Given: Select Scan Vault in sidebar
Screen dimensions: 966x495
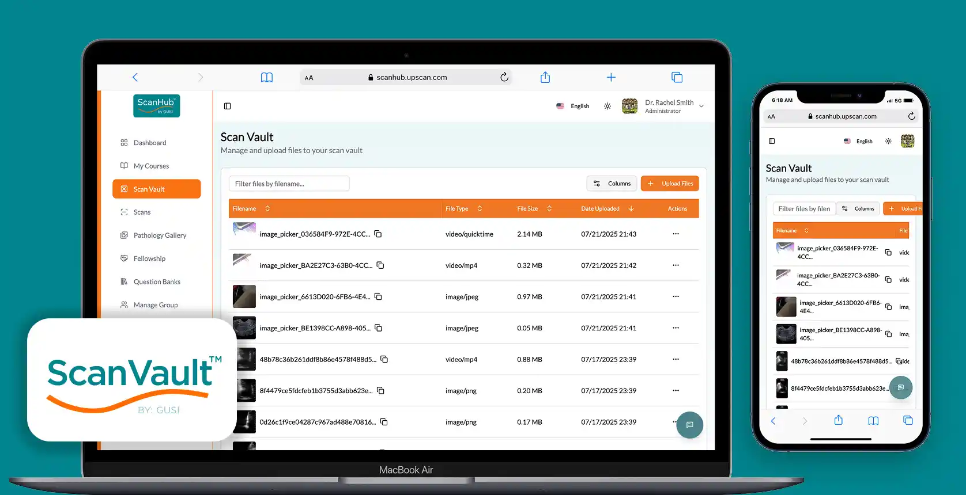Looking at the screenshot, I should pyautogui.click(x=157, y=189).
